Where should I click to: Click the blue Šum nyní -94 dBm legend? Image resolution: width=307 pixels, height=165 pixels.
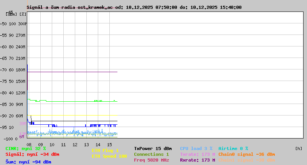pos(28,162)
